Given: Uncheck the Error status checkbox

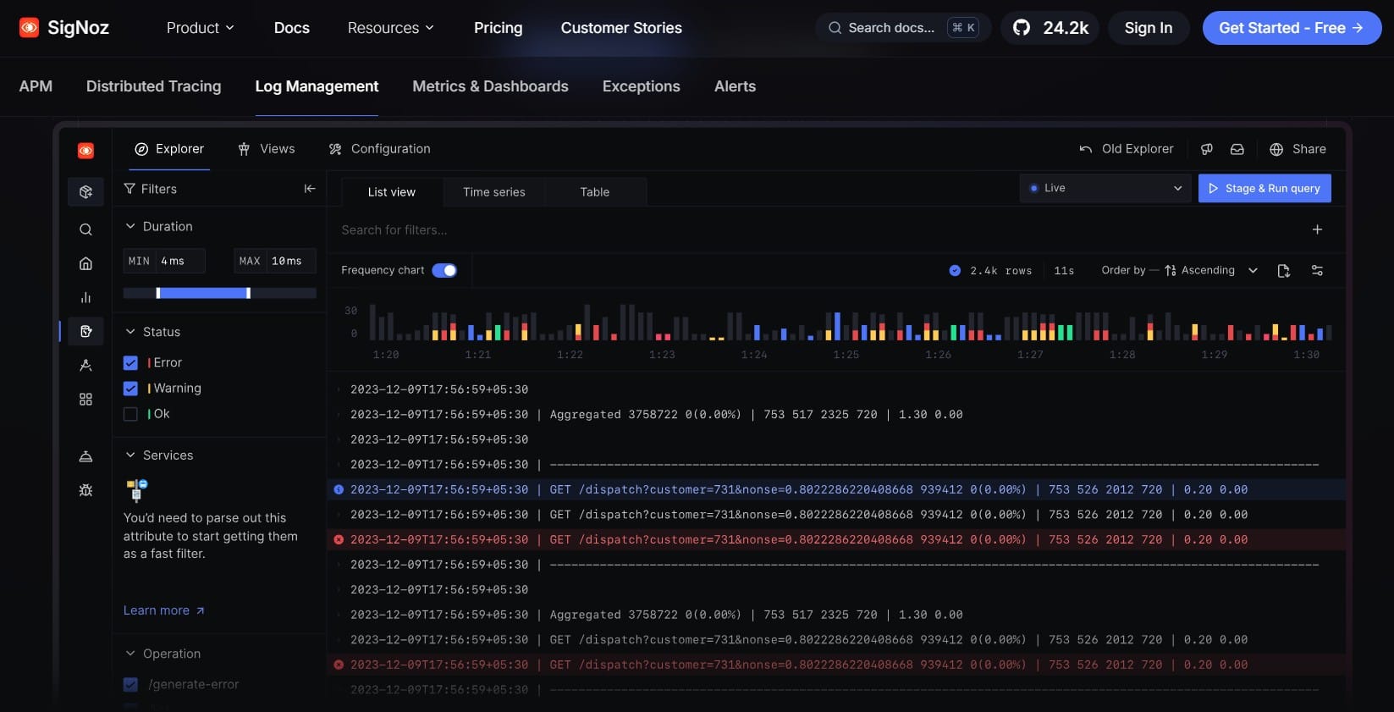Looking at the screenshot, I should click(x=130, y=362).
